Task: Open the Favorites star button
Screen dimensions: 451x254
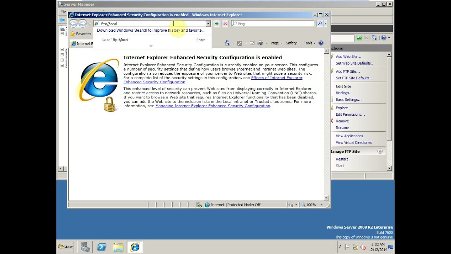Action: 81,34
